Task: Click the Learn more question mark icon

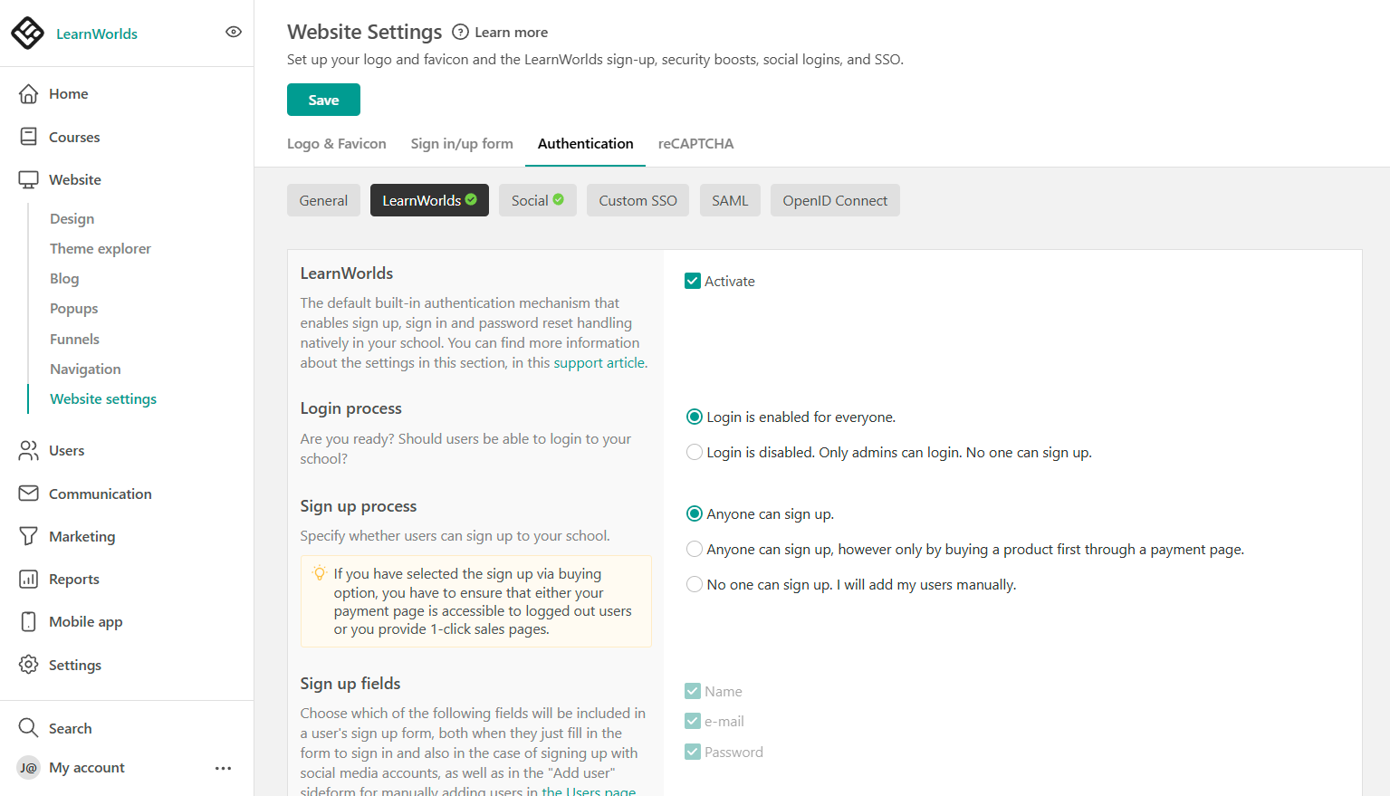Action: pos(461,32)
